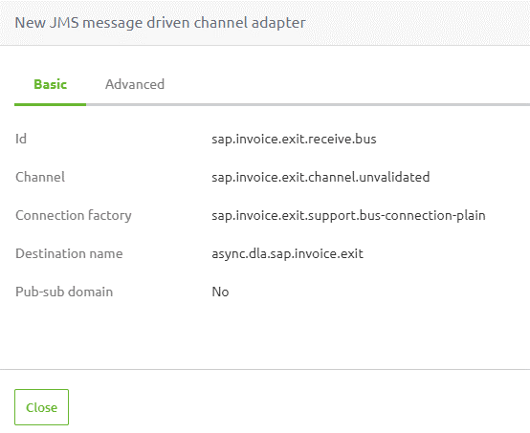
Task: Click the Destination name label
Action: pos(69,253)
